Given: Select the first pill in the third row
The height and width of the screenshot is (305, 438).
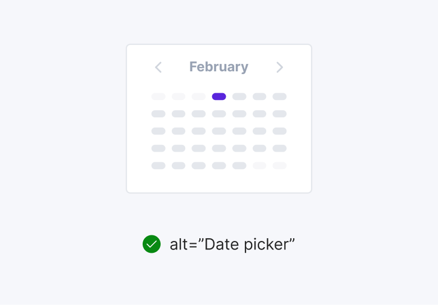Looking at the screenshot, I should pos(158,131).
